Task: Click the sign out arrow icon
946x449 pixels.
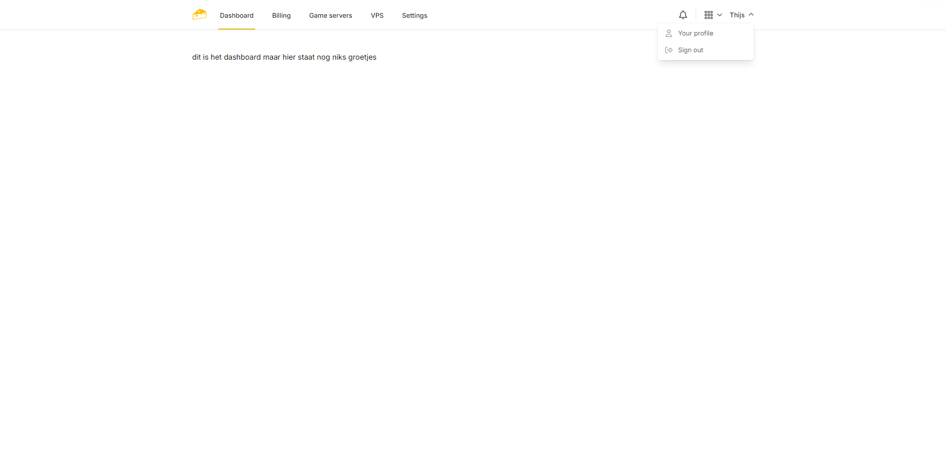Action: 669,50
